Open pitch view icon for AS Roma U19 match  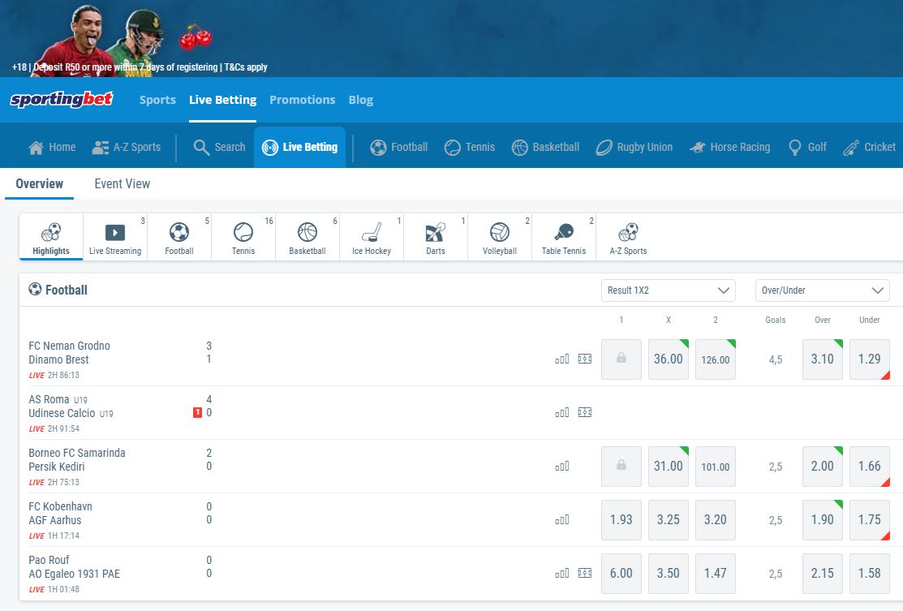click(584, 412)
